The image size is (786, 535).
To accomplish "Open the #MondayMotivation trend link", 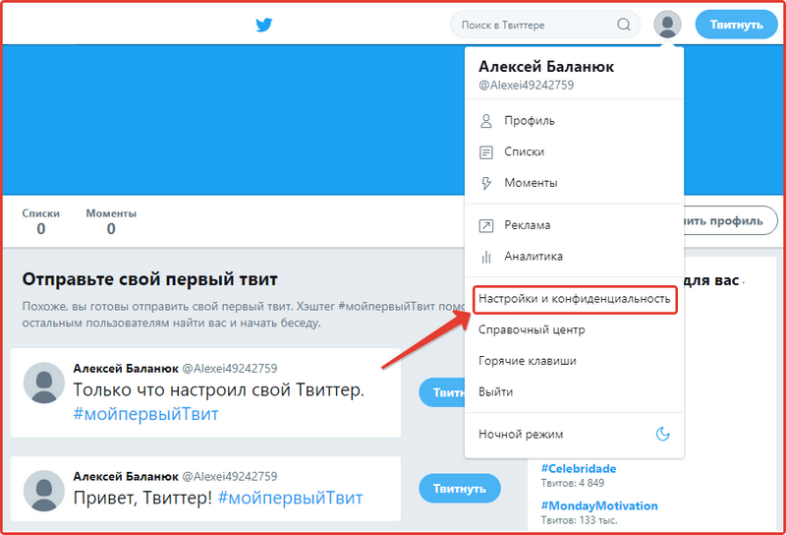I will pos(599,505).
